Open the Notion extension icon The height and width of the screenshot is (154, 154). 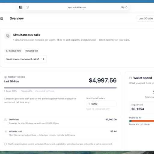(x=21, y=7)
